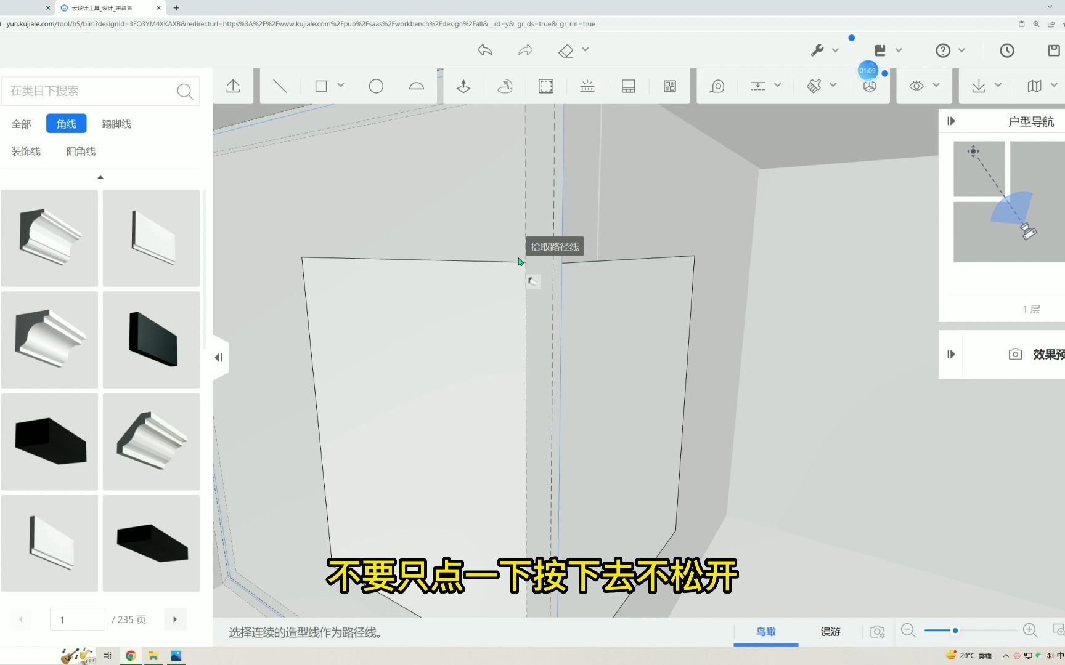Select the black flat board thumbnail
Image resolution: width=1065 pixels, height=665 pixels.
point(151,340)
